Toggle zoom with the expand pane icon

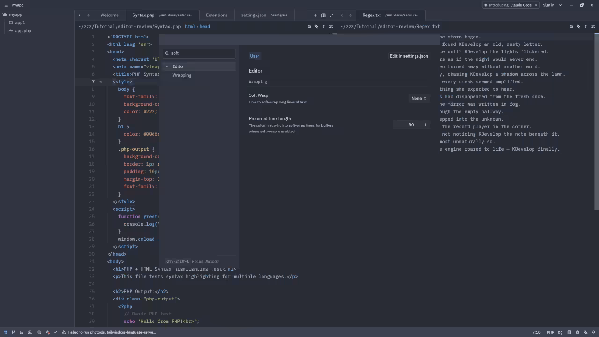[x=332, y=15]
